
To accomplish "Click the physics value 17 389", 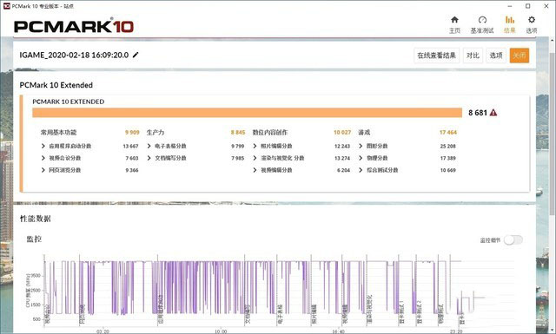I will [448, 158].
